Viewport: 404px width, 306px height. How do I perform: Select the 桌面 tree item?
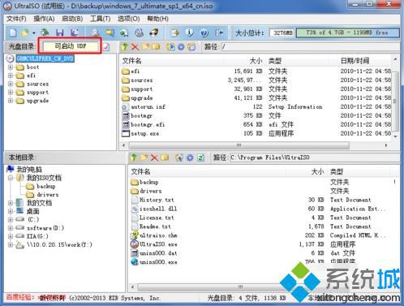point(32,211)
